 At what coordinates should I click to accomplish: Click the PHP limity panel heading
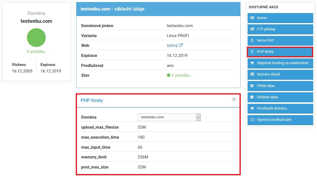tap(92, 101)
